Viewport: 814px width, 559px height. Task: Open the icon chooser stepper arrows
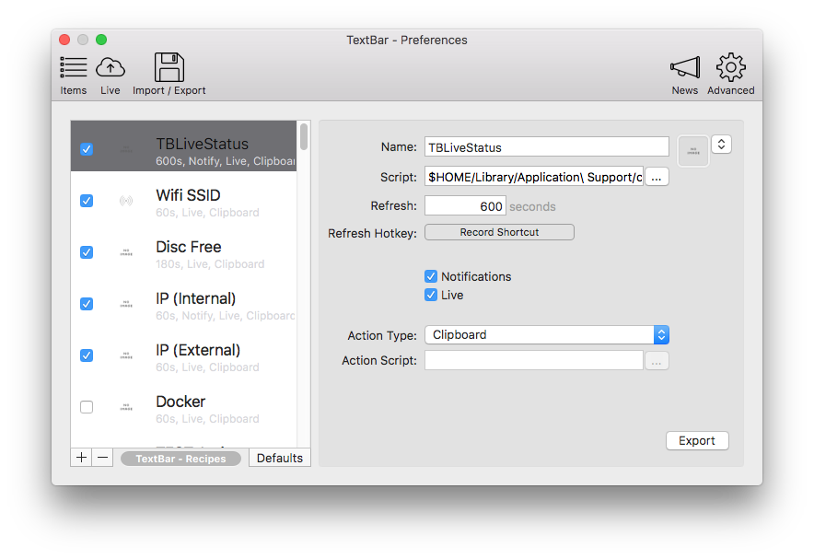click(721, 145)
